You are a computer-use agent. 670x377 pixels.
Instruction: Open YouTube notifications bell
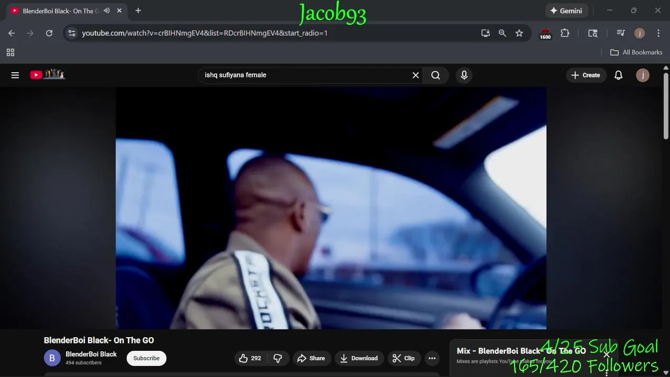pyautogui.click(x=618, y=75)
